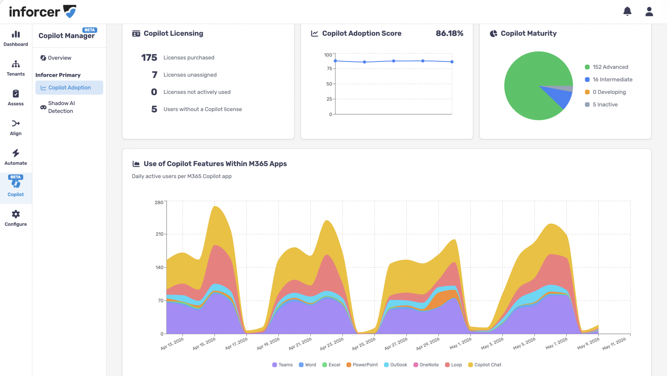Toggle the 0 Developing legend entry
The height and width of the screenshot is (376, 667).
click(x=605, y=92)
